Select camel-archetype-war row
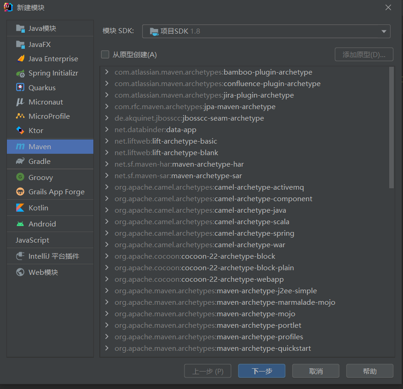Screen dimensions: 403x389 tap(245, 244)
